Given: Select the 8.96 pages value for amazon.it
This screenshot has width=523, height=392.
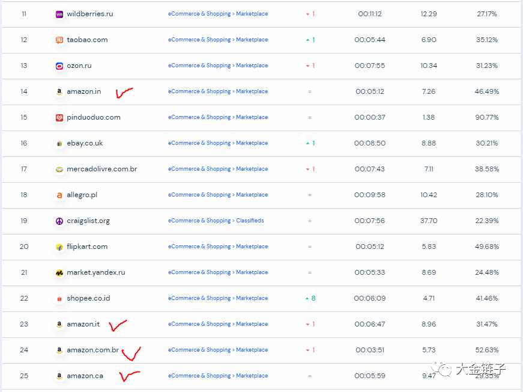Looking at the screenshot, I should [x=429, y=324].
